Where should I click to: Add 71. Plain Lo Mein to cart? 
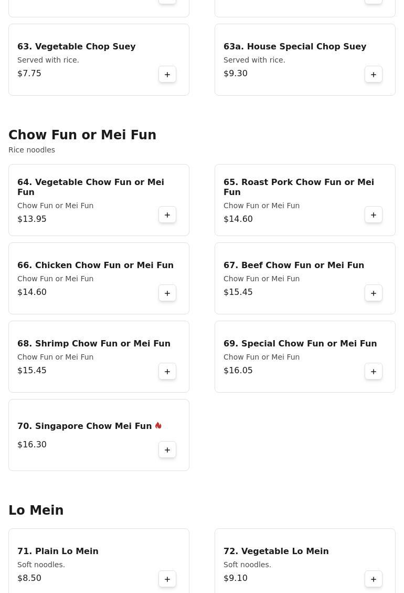[x=167, y=579]
